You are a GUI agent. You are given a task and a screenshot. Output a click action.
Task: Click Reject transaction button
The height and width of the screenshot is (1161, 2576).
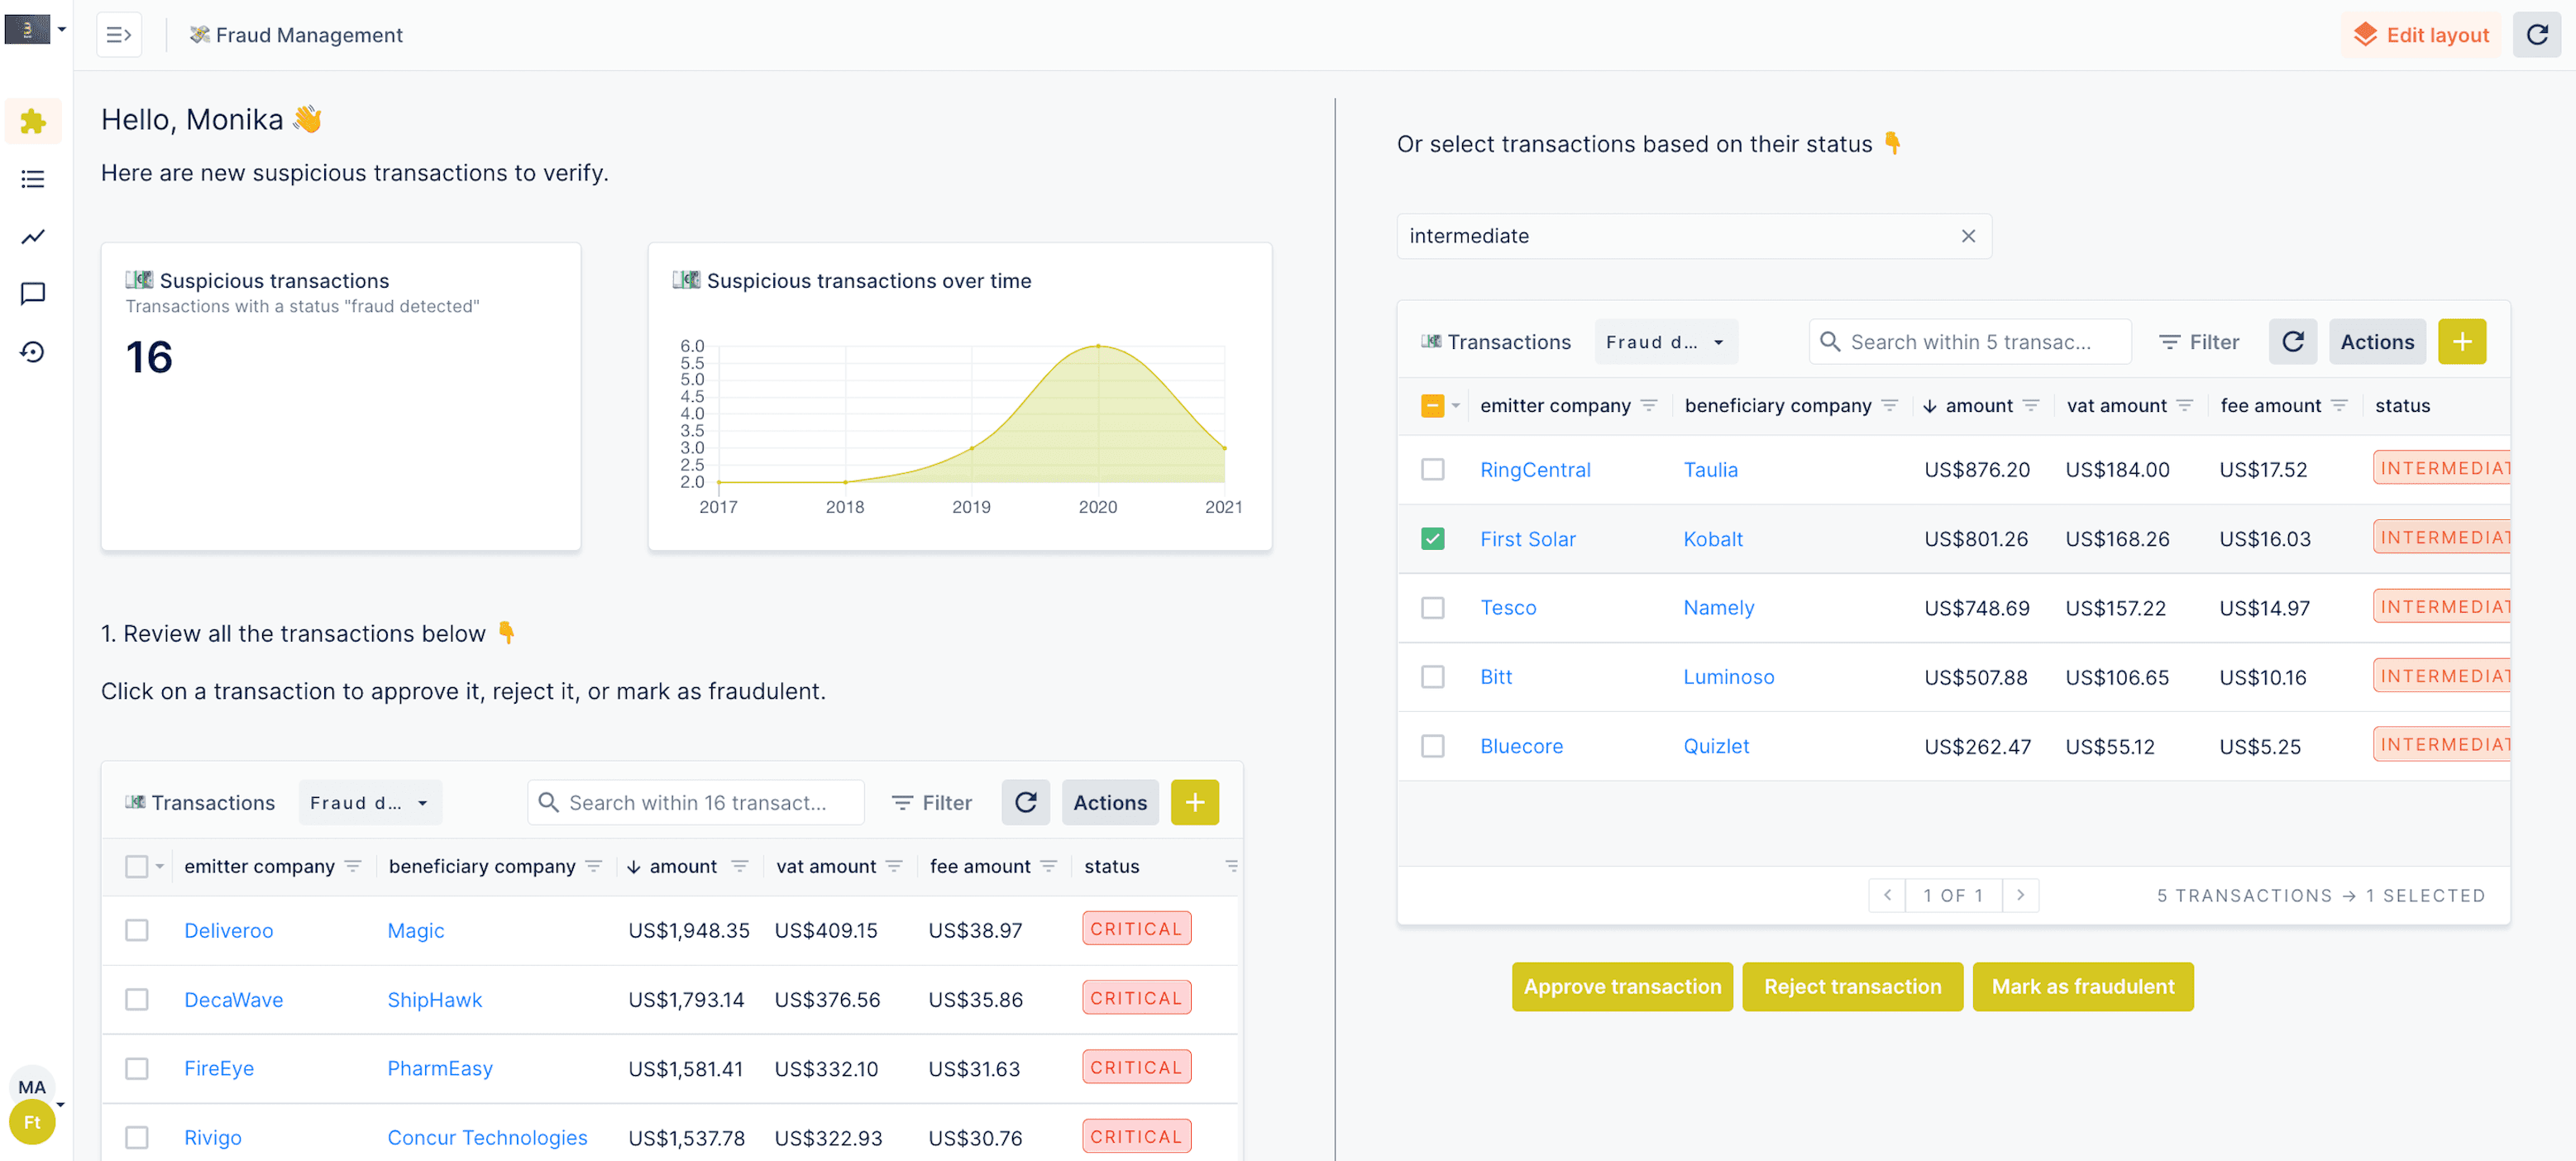pyautogui.click(x=1852, y=986)
